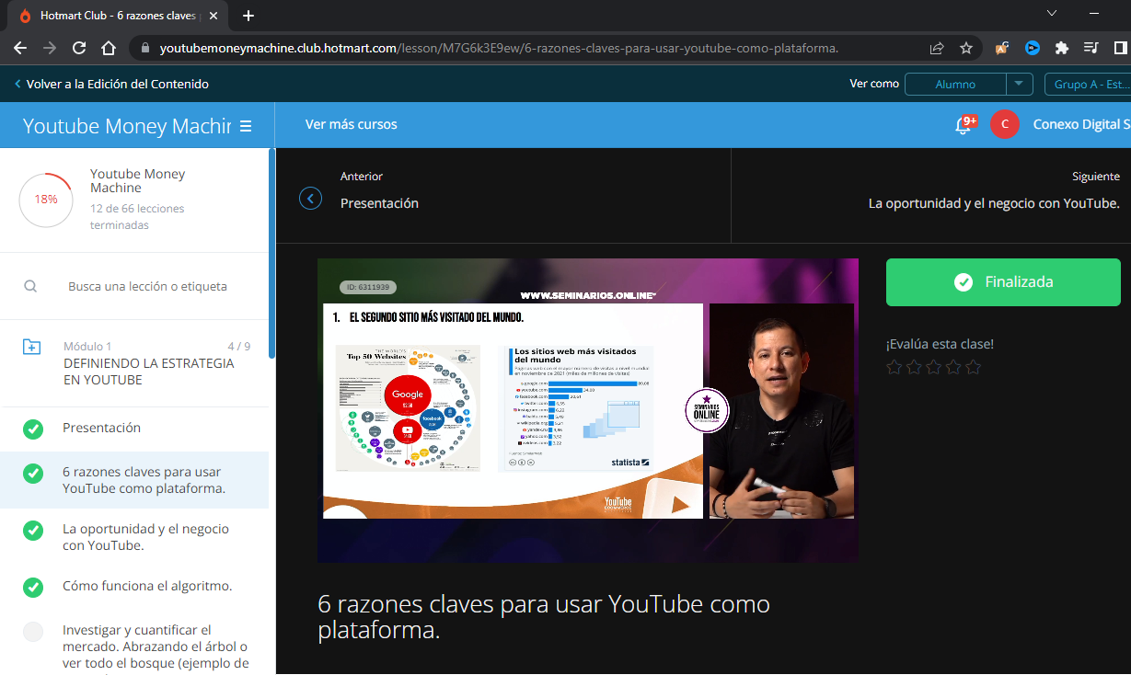1131x675 pixels.
Task: Open the blue circular extension icon
Action: pos(1033,48)
